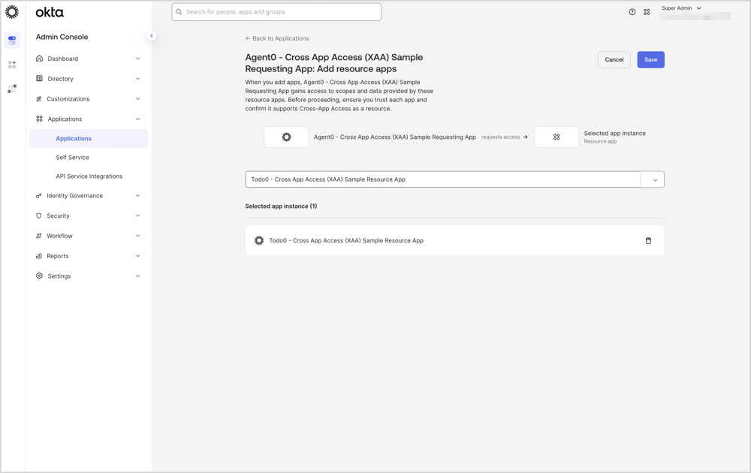The image size is (751, 473).
Task: Select Self Service in the sidebar
Action: coord(72,157)
